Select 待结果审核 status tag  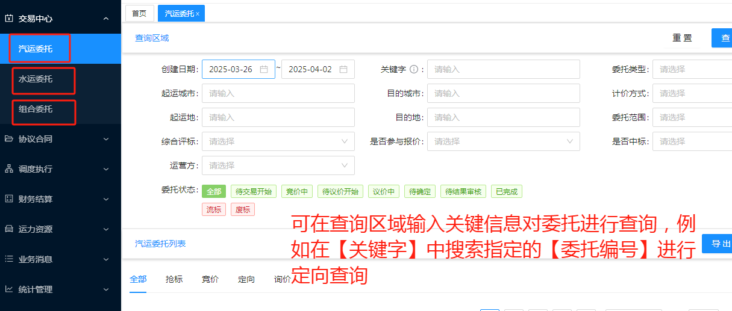[463, 192]
